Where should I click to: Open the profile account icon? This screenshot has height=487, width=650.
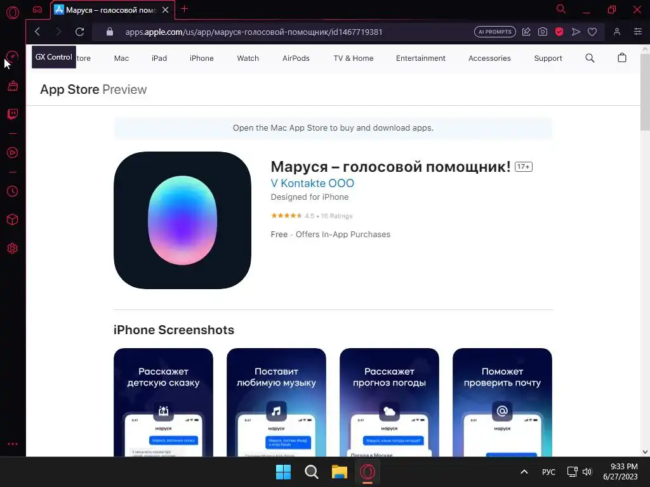click(x=617, y=32)
